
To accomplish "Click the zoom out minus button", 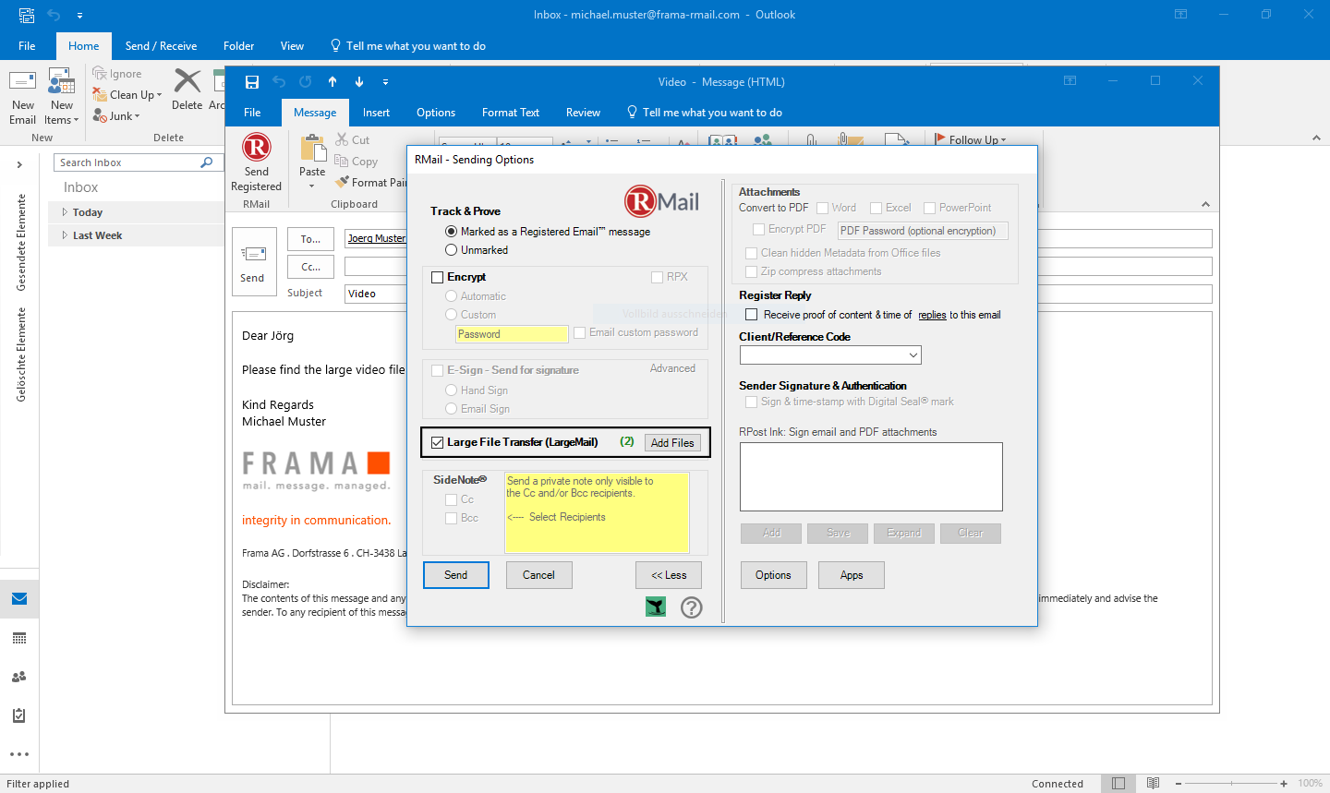I will 1179,783.
